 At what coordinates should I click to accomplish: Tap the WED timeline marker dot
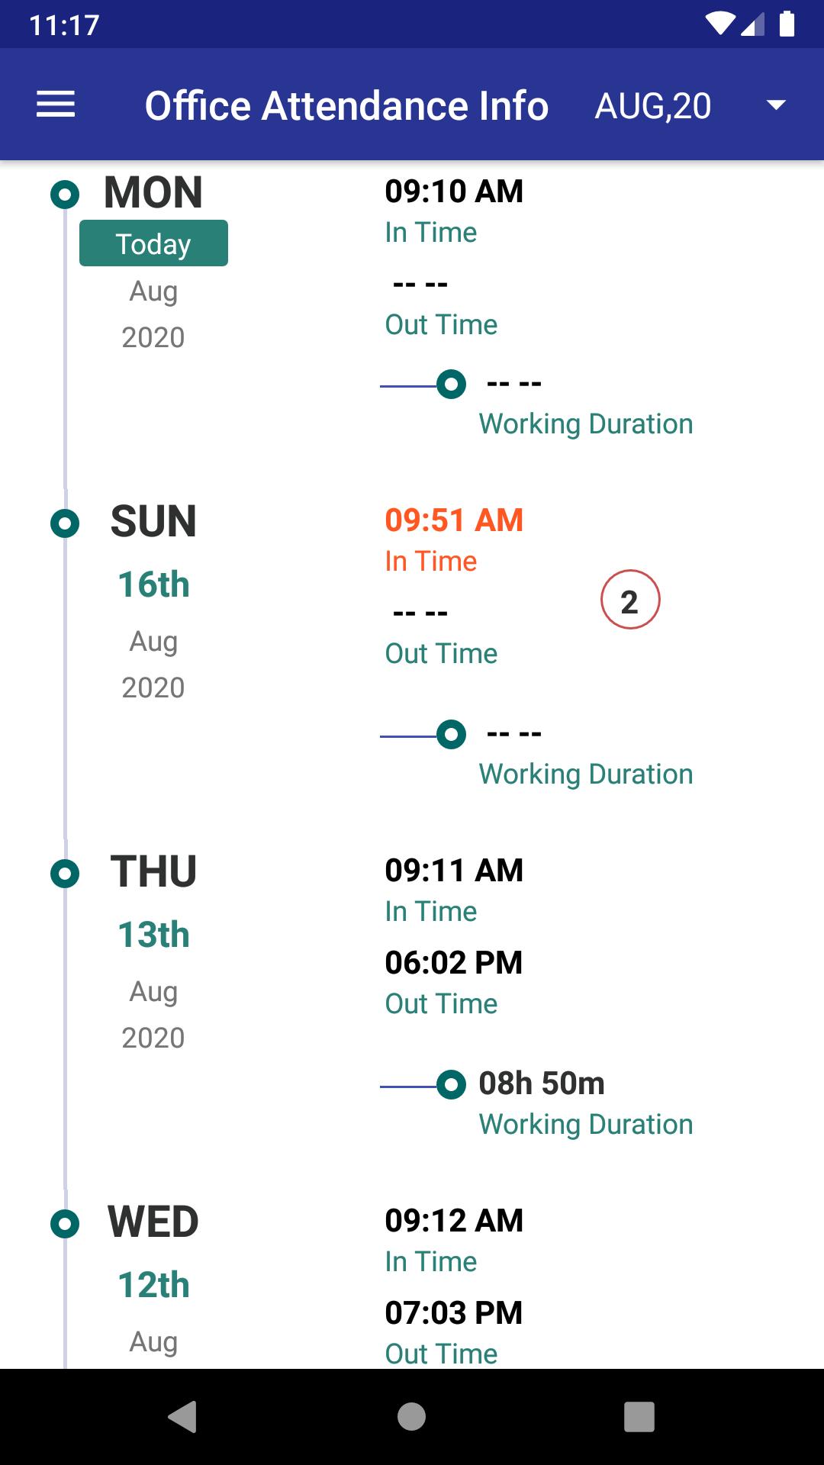click(65, 1224)
